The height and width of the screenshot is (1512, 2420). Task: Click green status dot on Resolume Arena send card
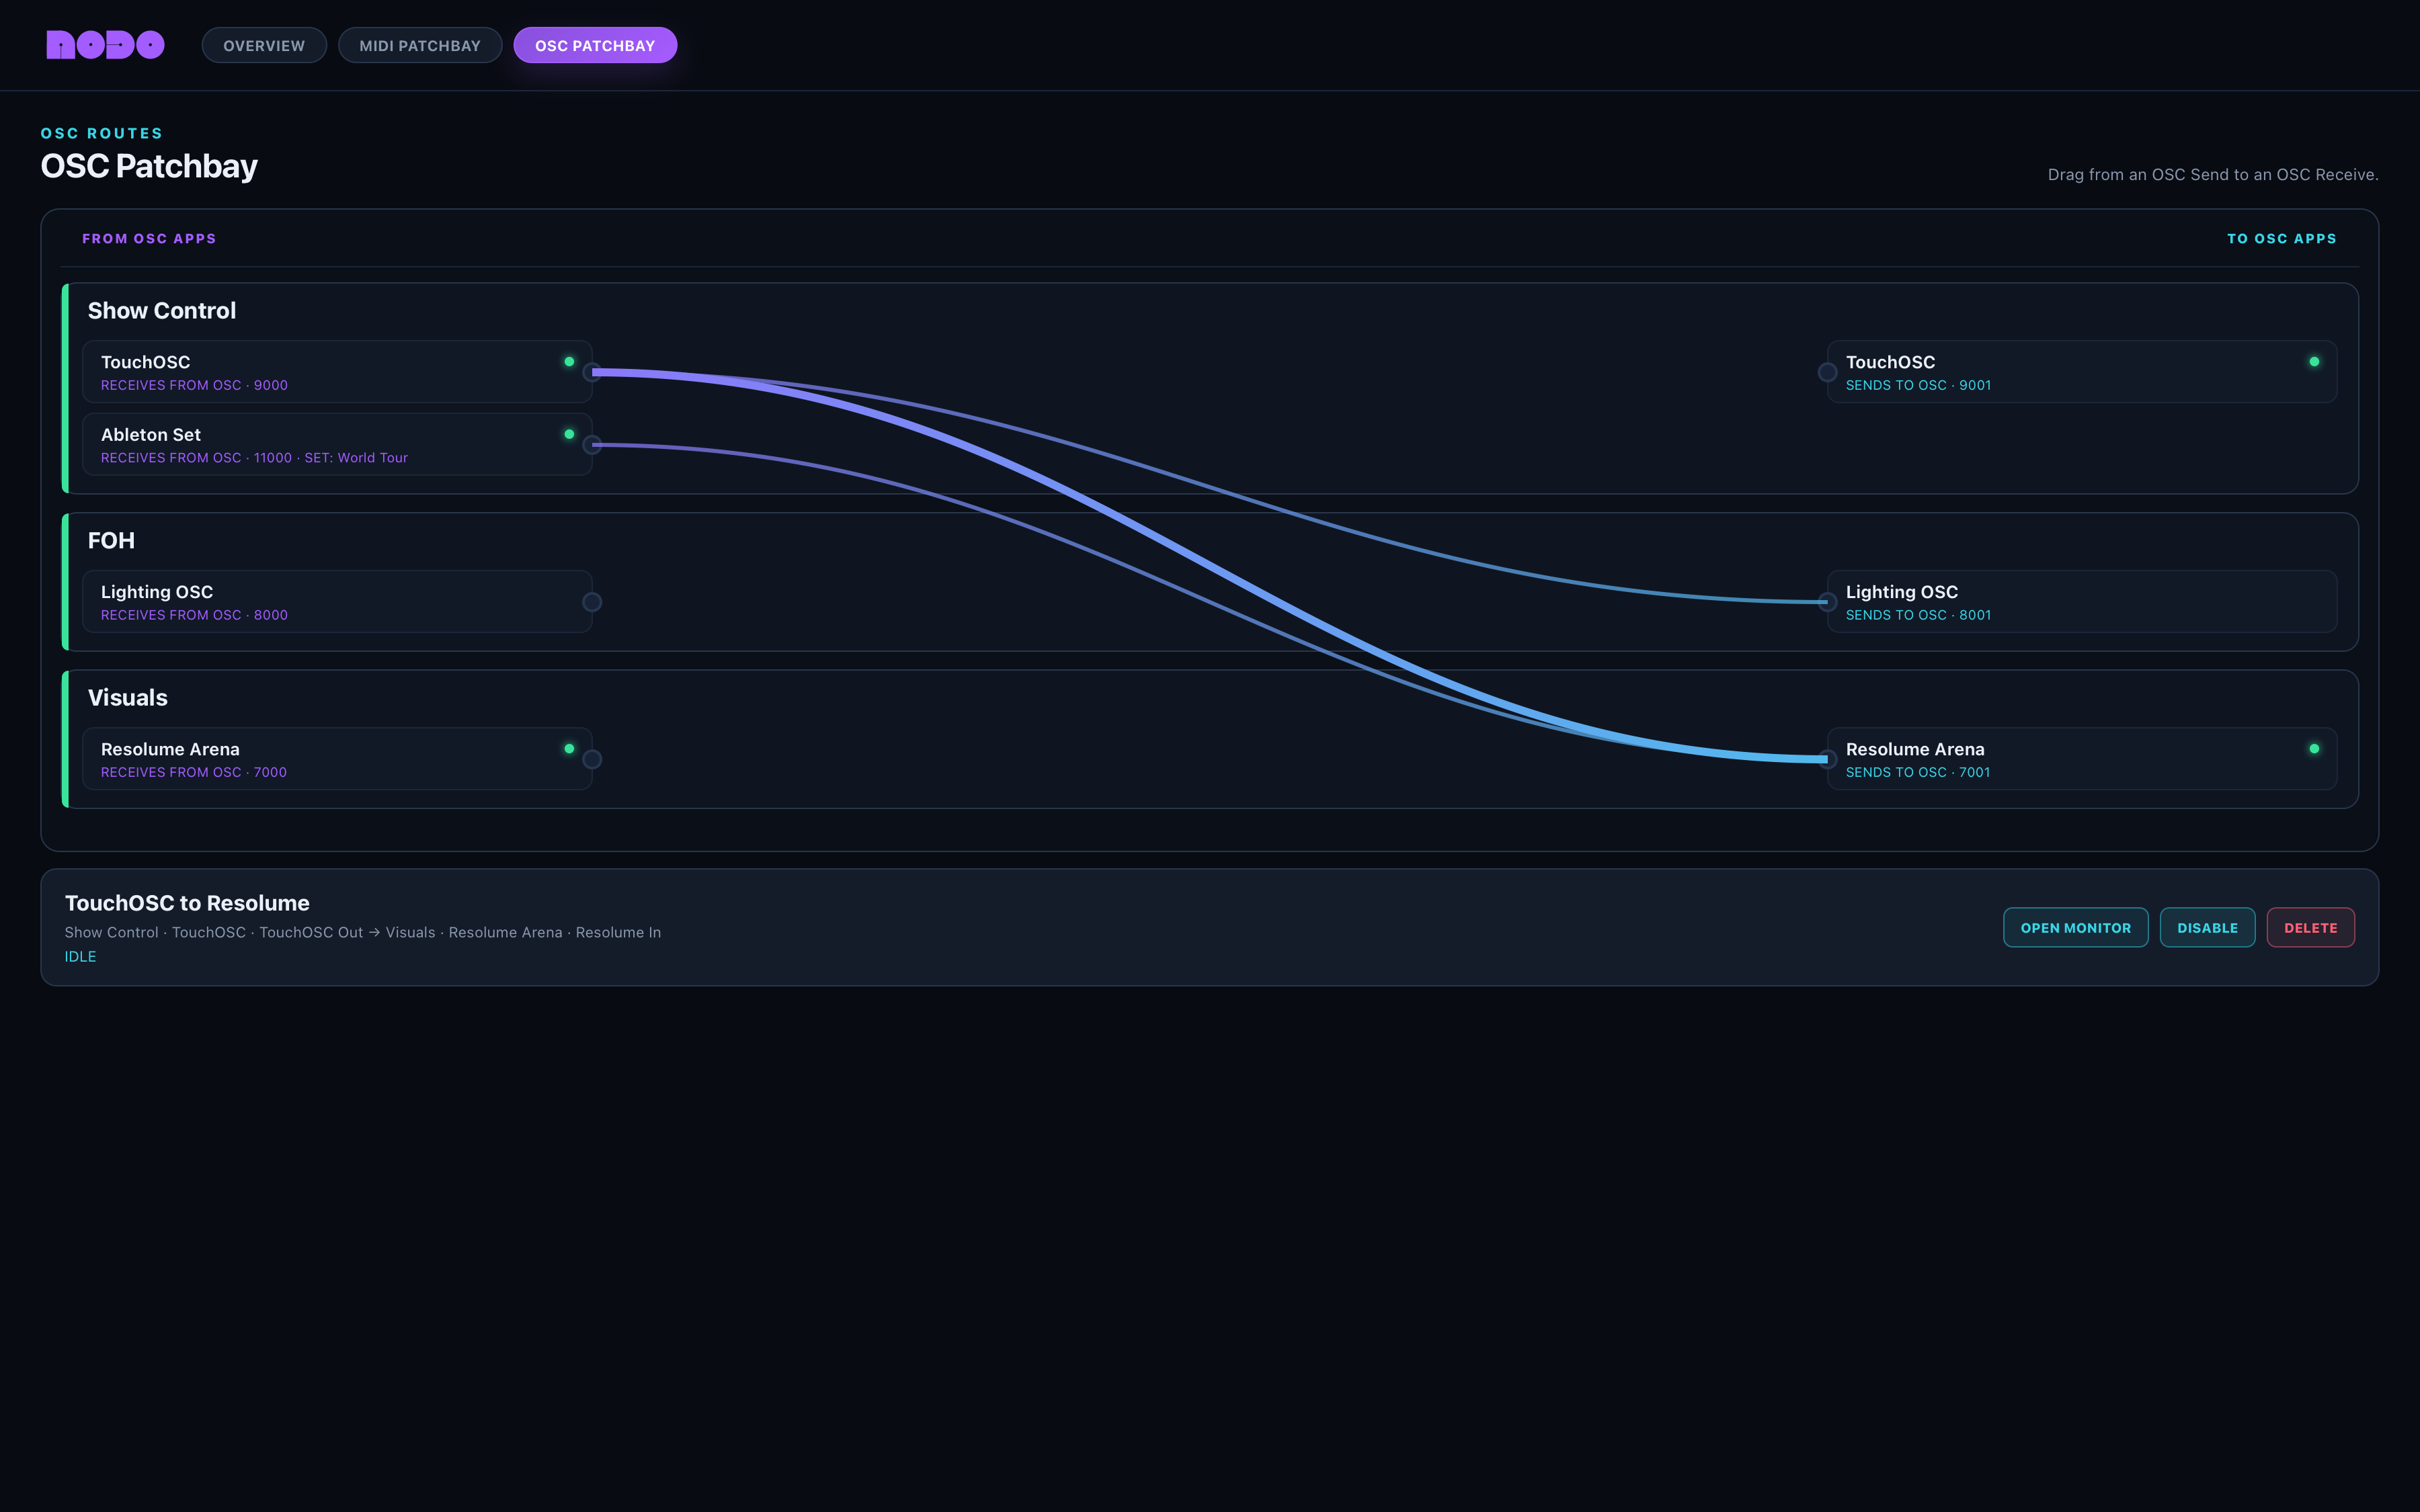pyautogui.click(x=2314, y=749)
